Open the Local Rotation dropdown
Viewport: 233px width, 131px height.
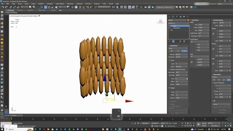[200, 42]
